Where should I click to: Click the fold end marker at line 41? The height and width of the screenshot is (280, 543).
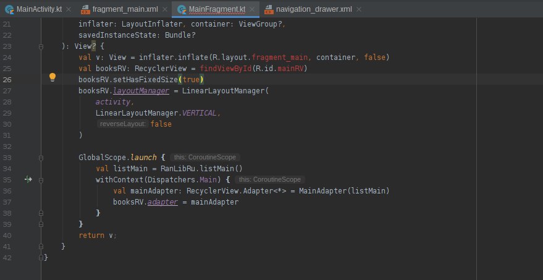41,247
